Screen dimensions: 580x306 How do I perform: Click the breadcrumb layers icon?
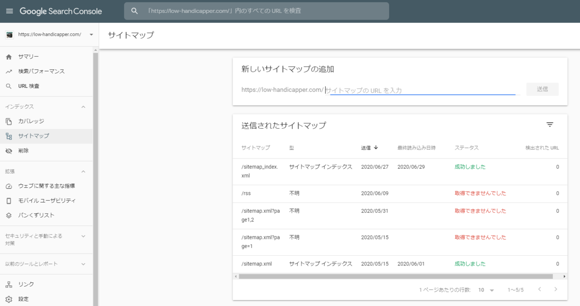click(9, 215)
